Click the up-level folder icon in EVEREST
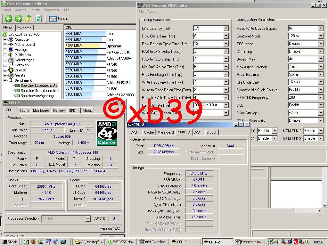 (x=29, y=19)
